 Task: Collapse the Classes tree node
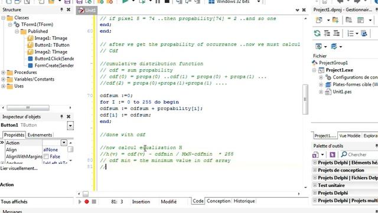pos(3,18)
